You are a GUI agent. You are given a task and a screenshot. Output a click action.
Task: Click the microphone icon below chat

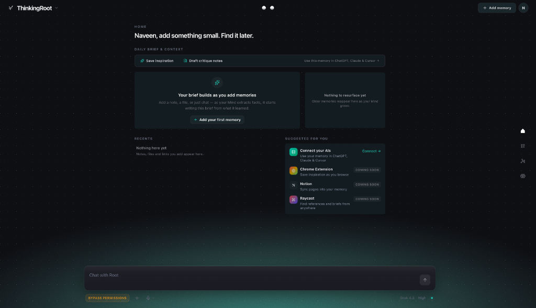click(x=148, y=298)
